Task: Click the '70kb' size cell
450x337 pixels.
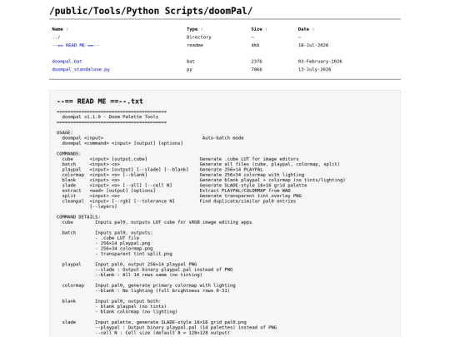Action: tap(257, 69)
